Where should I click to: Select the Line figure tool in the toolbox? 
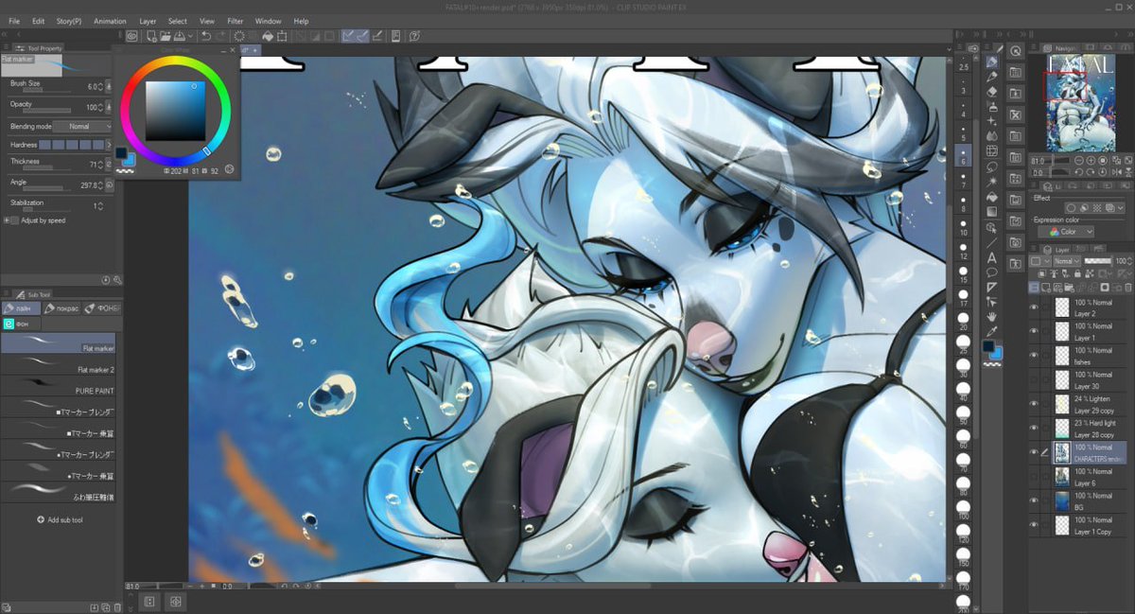click(x=992, y=242)
